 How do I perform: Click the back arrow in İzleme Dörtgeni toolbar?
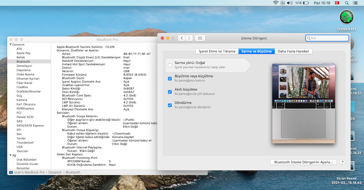pos(182,38)
